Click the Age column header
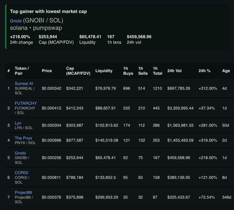This screenshot has height=210, width=234. coord(226,71)
